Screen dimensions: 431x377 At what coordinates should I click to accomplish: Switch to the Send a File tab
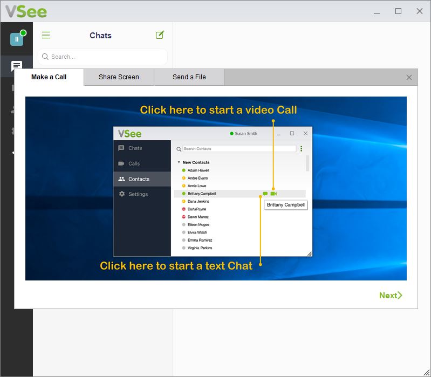point(189,77)
